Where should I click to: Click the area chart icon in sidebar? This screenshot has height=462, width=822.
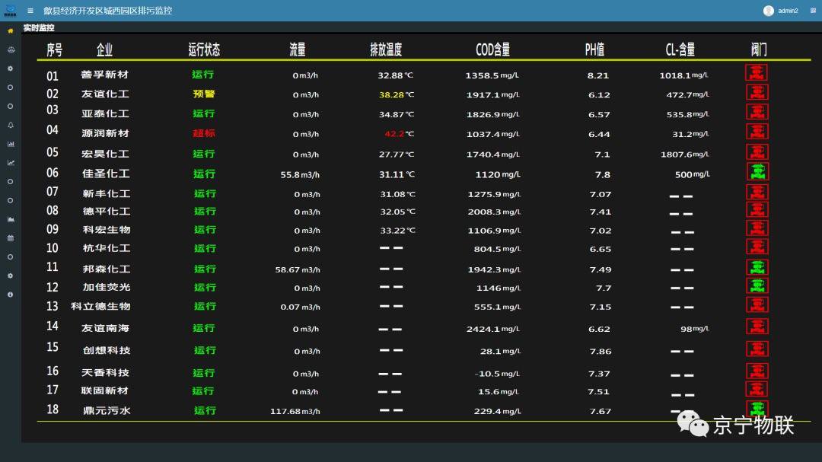coord(11,219)
